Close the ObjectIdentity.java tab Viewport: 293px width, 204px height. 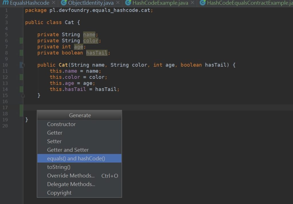[x=118, y=3]
